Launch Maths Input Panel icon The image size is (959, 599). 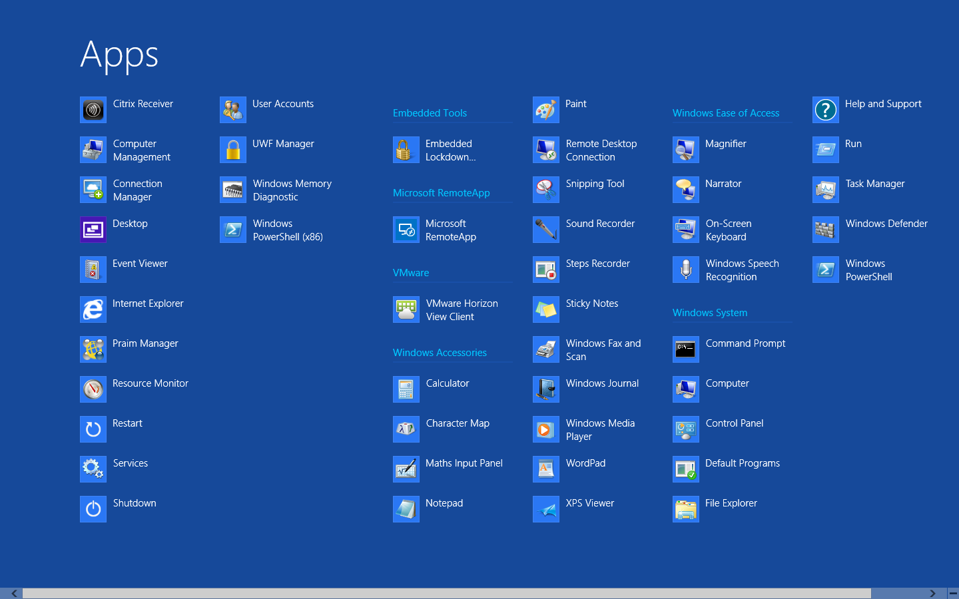coord(406,469)
